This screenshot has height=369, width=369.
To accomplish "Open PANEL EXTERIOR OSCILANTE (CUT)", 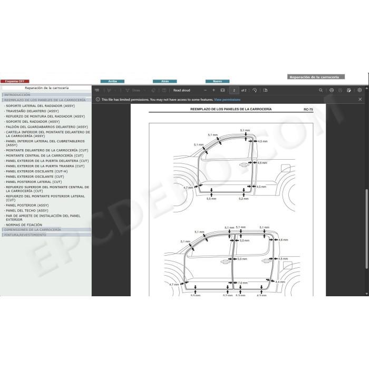I will 35,177.
